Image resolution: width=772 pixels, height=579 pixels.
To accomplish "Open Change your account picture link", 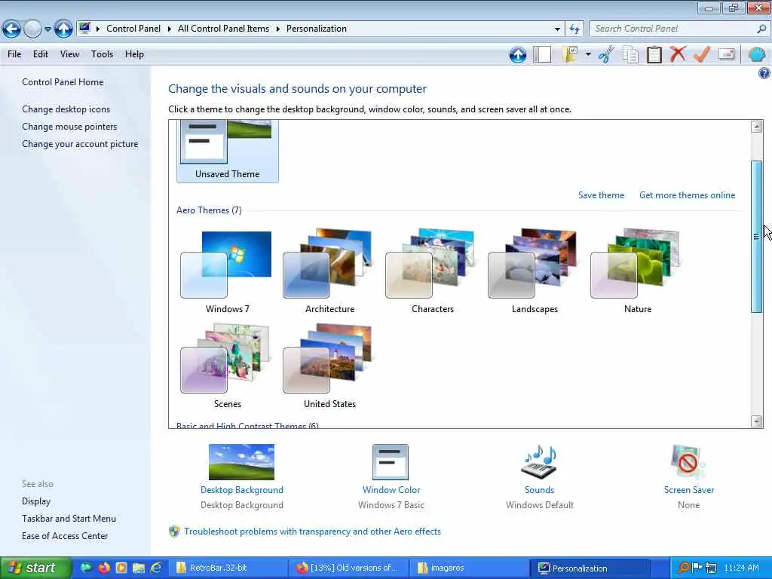I will [x=80, y=144].
